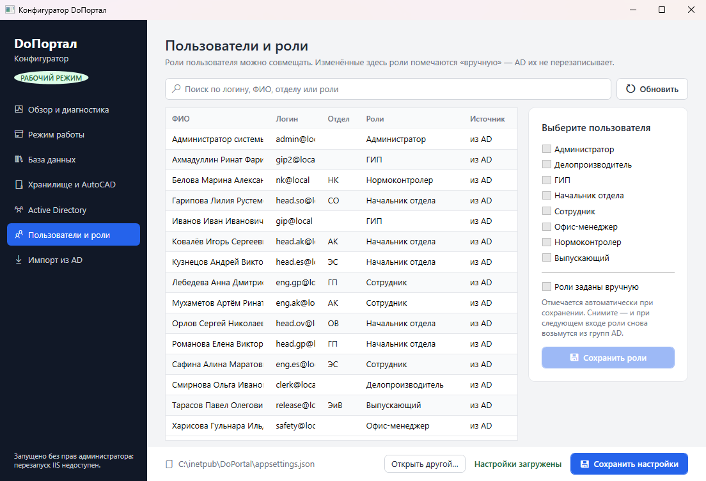Open Active Directory people icon
Viewport: 706px width, 481px height.
[19, 209]
